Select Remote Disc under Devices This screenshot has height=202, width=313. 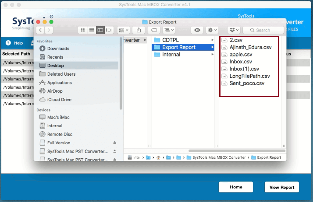[56, 134]
